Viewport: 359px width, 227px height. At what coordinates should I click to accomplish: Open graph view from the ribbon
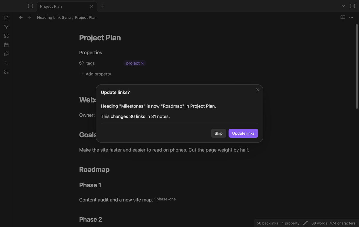point(6,27)
